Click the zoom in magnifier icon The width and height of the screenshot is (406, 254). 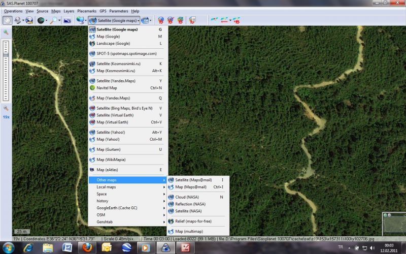coord(6,33)
